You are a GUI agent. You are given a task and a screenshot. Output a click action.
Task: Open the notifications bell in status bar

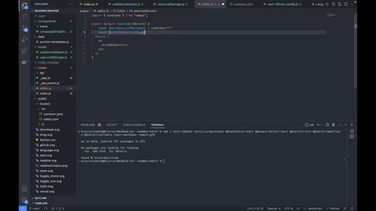352,209
